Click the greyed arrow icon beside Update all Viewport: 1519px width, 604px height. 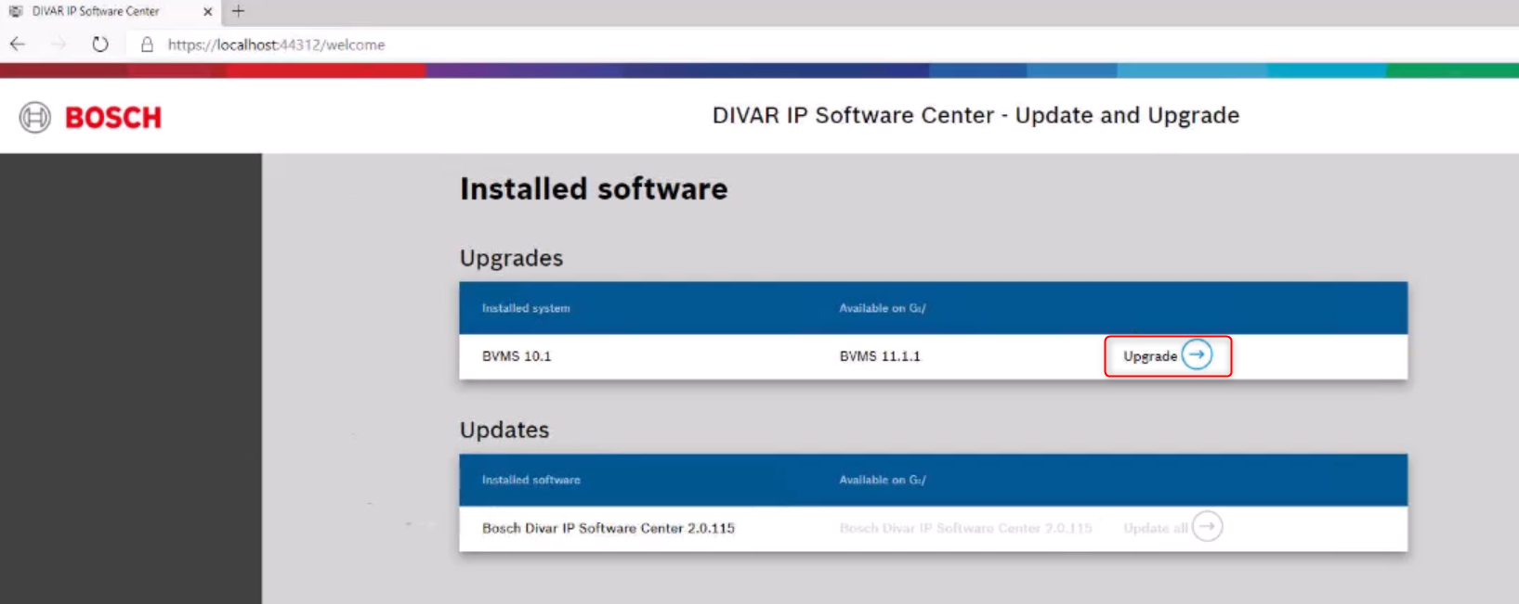click(1207, 527)
